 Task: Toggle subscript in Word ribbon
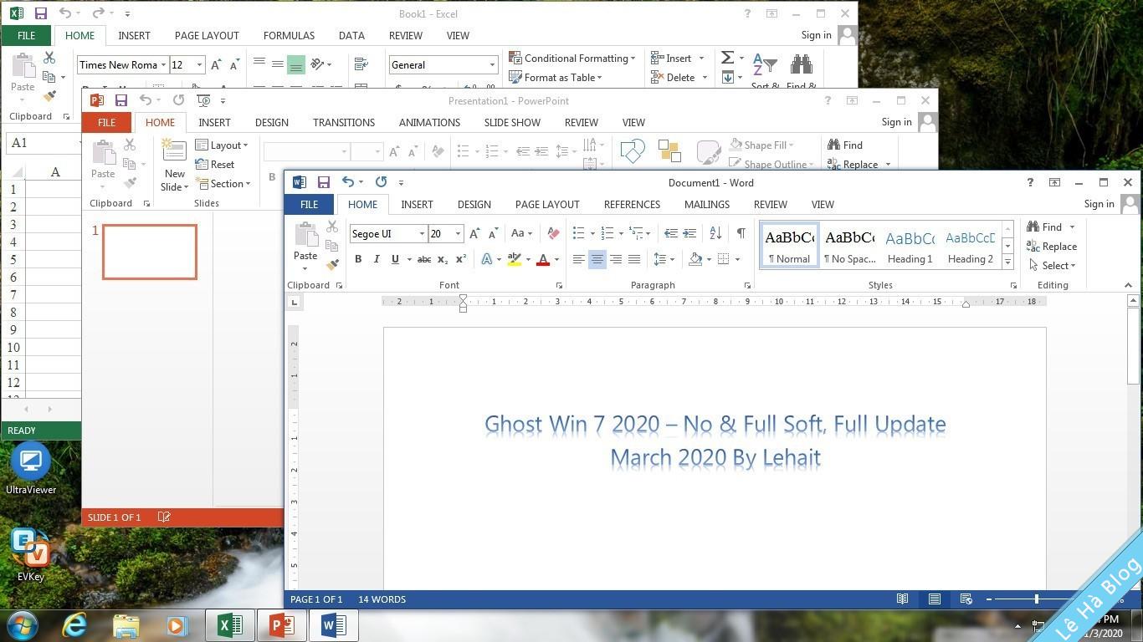443,259
